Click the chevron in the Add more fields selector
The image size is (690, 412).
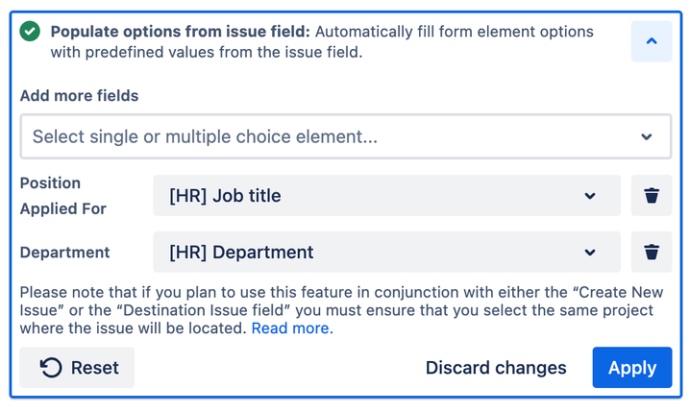[647, 137]
